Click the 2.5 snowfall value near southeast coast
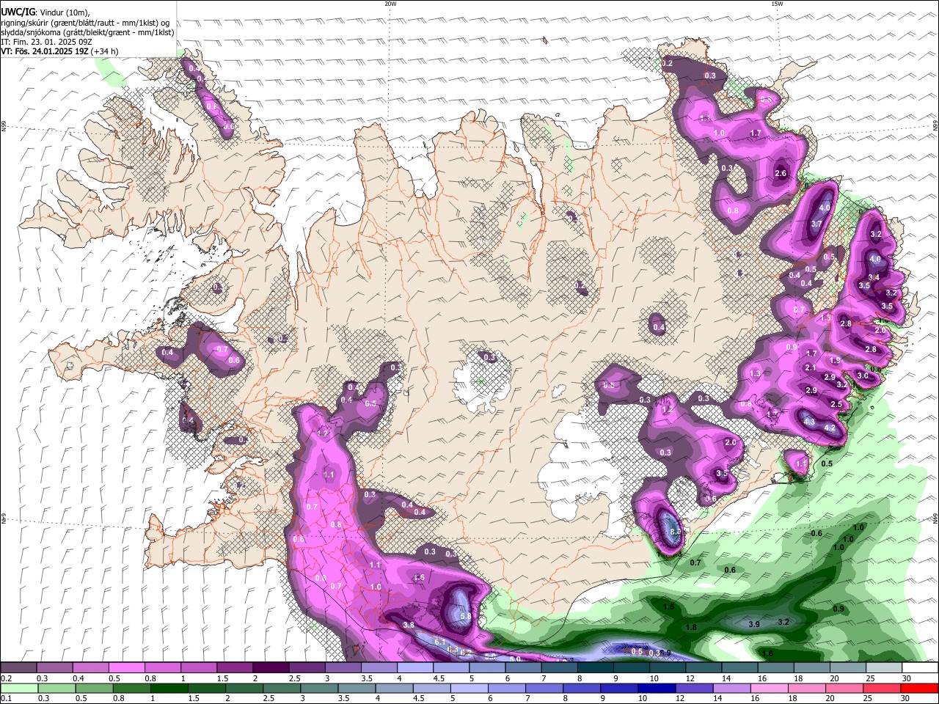This screenshot has width=939, height=704. pos(836,405)
